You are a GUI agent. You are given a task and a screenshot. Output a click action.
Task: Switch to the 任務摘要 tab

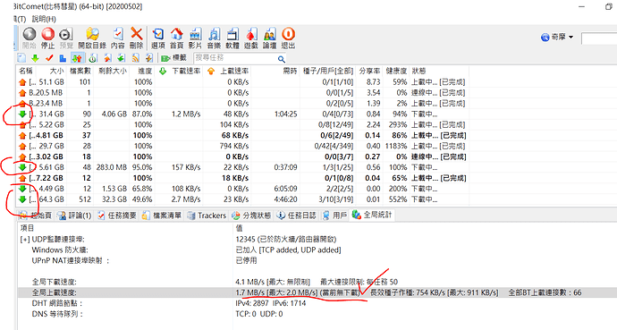click(117, 216)
